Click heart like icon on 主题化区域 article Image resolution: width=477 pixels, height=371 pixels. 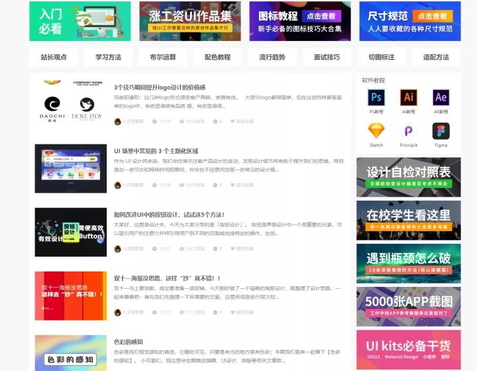pyautogui.click(x=233, y=185)
